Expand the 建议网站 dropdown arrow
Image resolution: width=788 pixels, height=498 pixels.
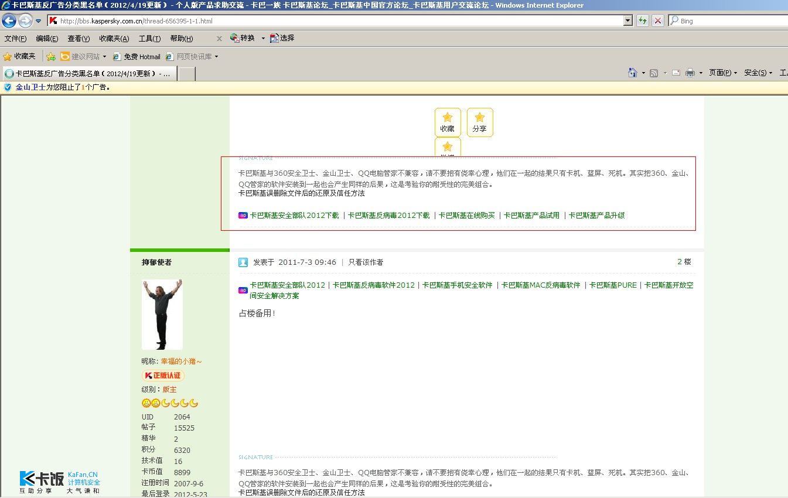104,57
